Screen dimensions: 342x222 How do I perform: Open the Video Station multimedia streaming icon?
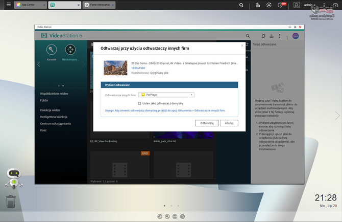pyautogui.click(x=296, y=36)
